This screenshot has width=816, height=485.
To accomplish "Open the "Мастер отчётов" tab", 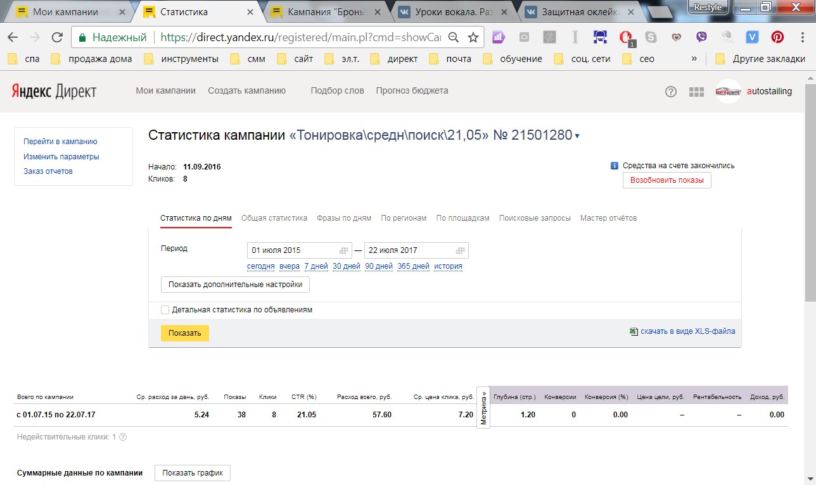I will [608, 218].
